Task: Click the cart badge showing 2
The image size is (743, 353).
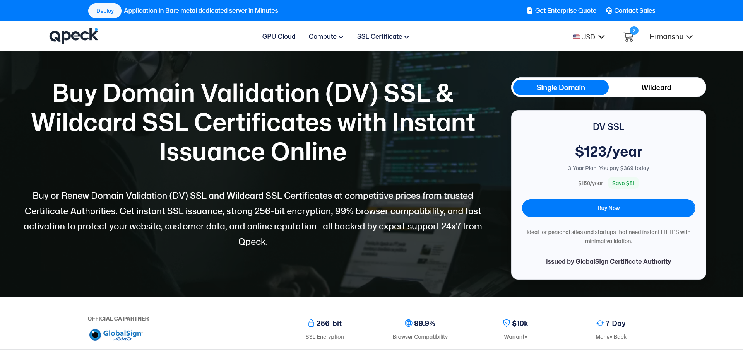Action: [x=634, y=31]
